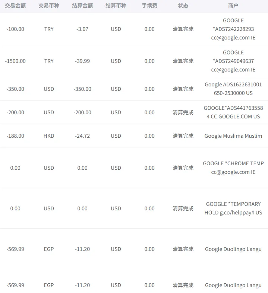
Task: Click the 交易金额 column header
Action: point(15,6)
